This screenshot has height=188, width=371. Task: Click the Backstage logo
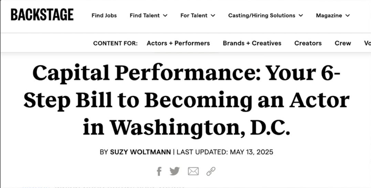click(42, 15)
